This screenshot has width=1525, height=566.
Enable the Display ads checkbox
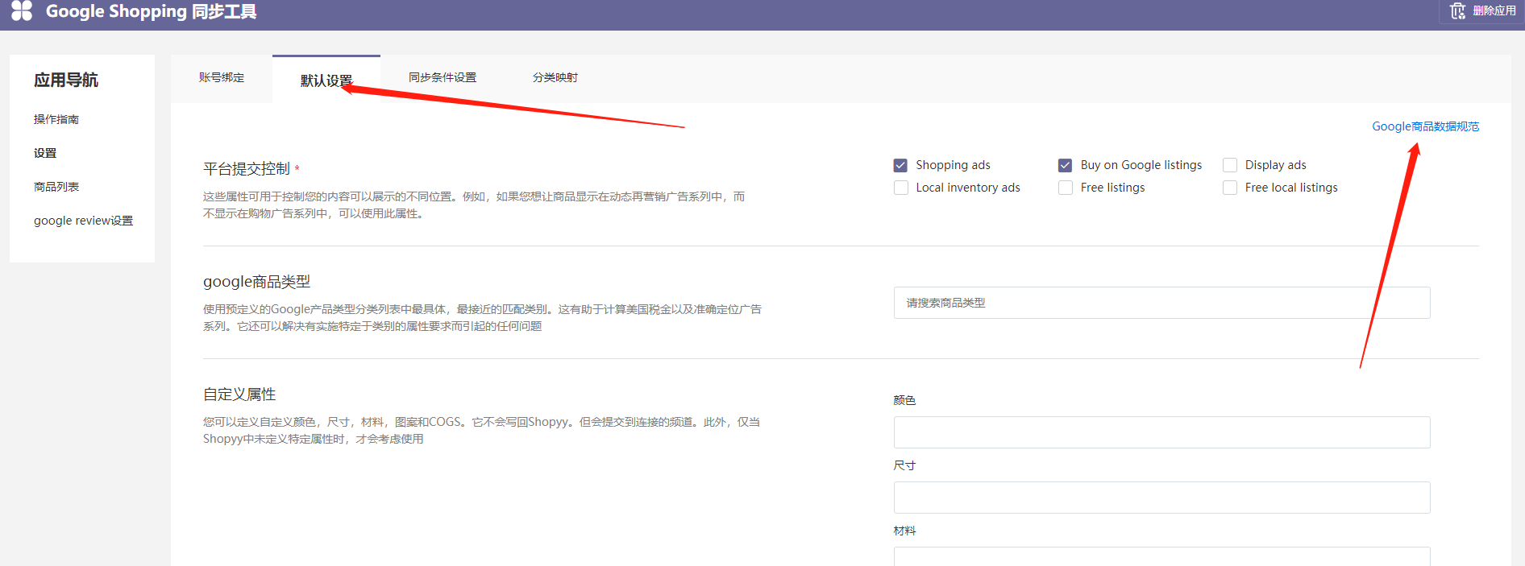[1230, 165]
